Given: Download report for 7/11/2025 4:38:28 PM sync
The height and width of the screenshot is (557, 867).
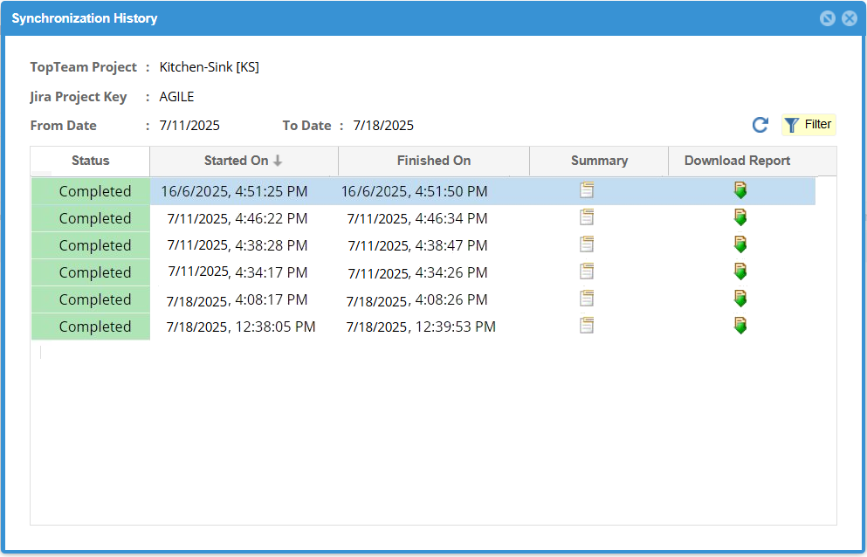Looking at the screenshot, I should click(x=740, y=244).
